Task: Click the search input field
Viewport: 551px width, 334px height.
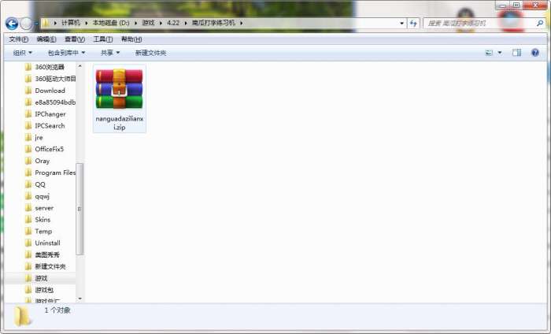Action: pos(479,24)
